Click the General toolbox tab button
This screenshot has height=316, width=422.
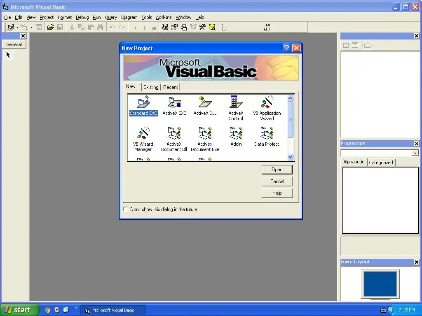[x=14, y=44]
